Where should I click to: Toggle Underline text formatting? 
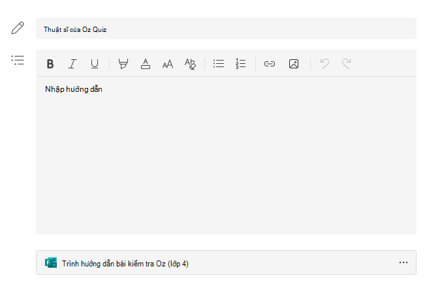click(95, 64)
